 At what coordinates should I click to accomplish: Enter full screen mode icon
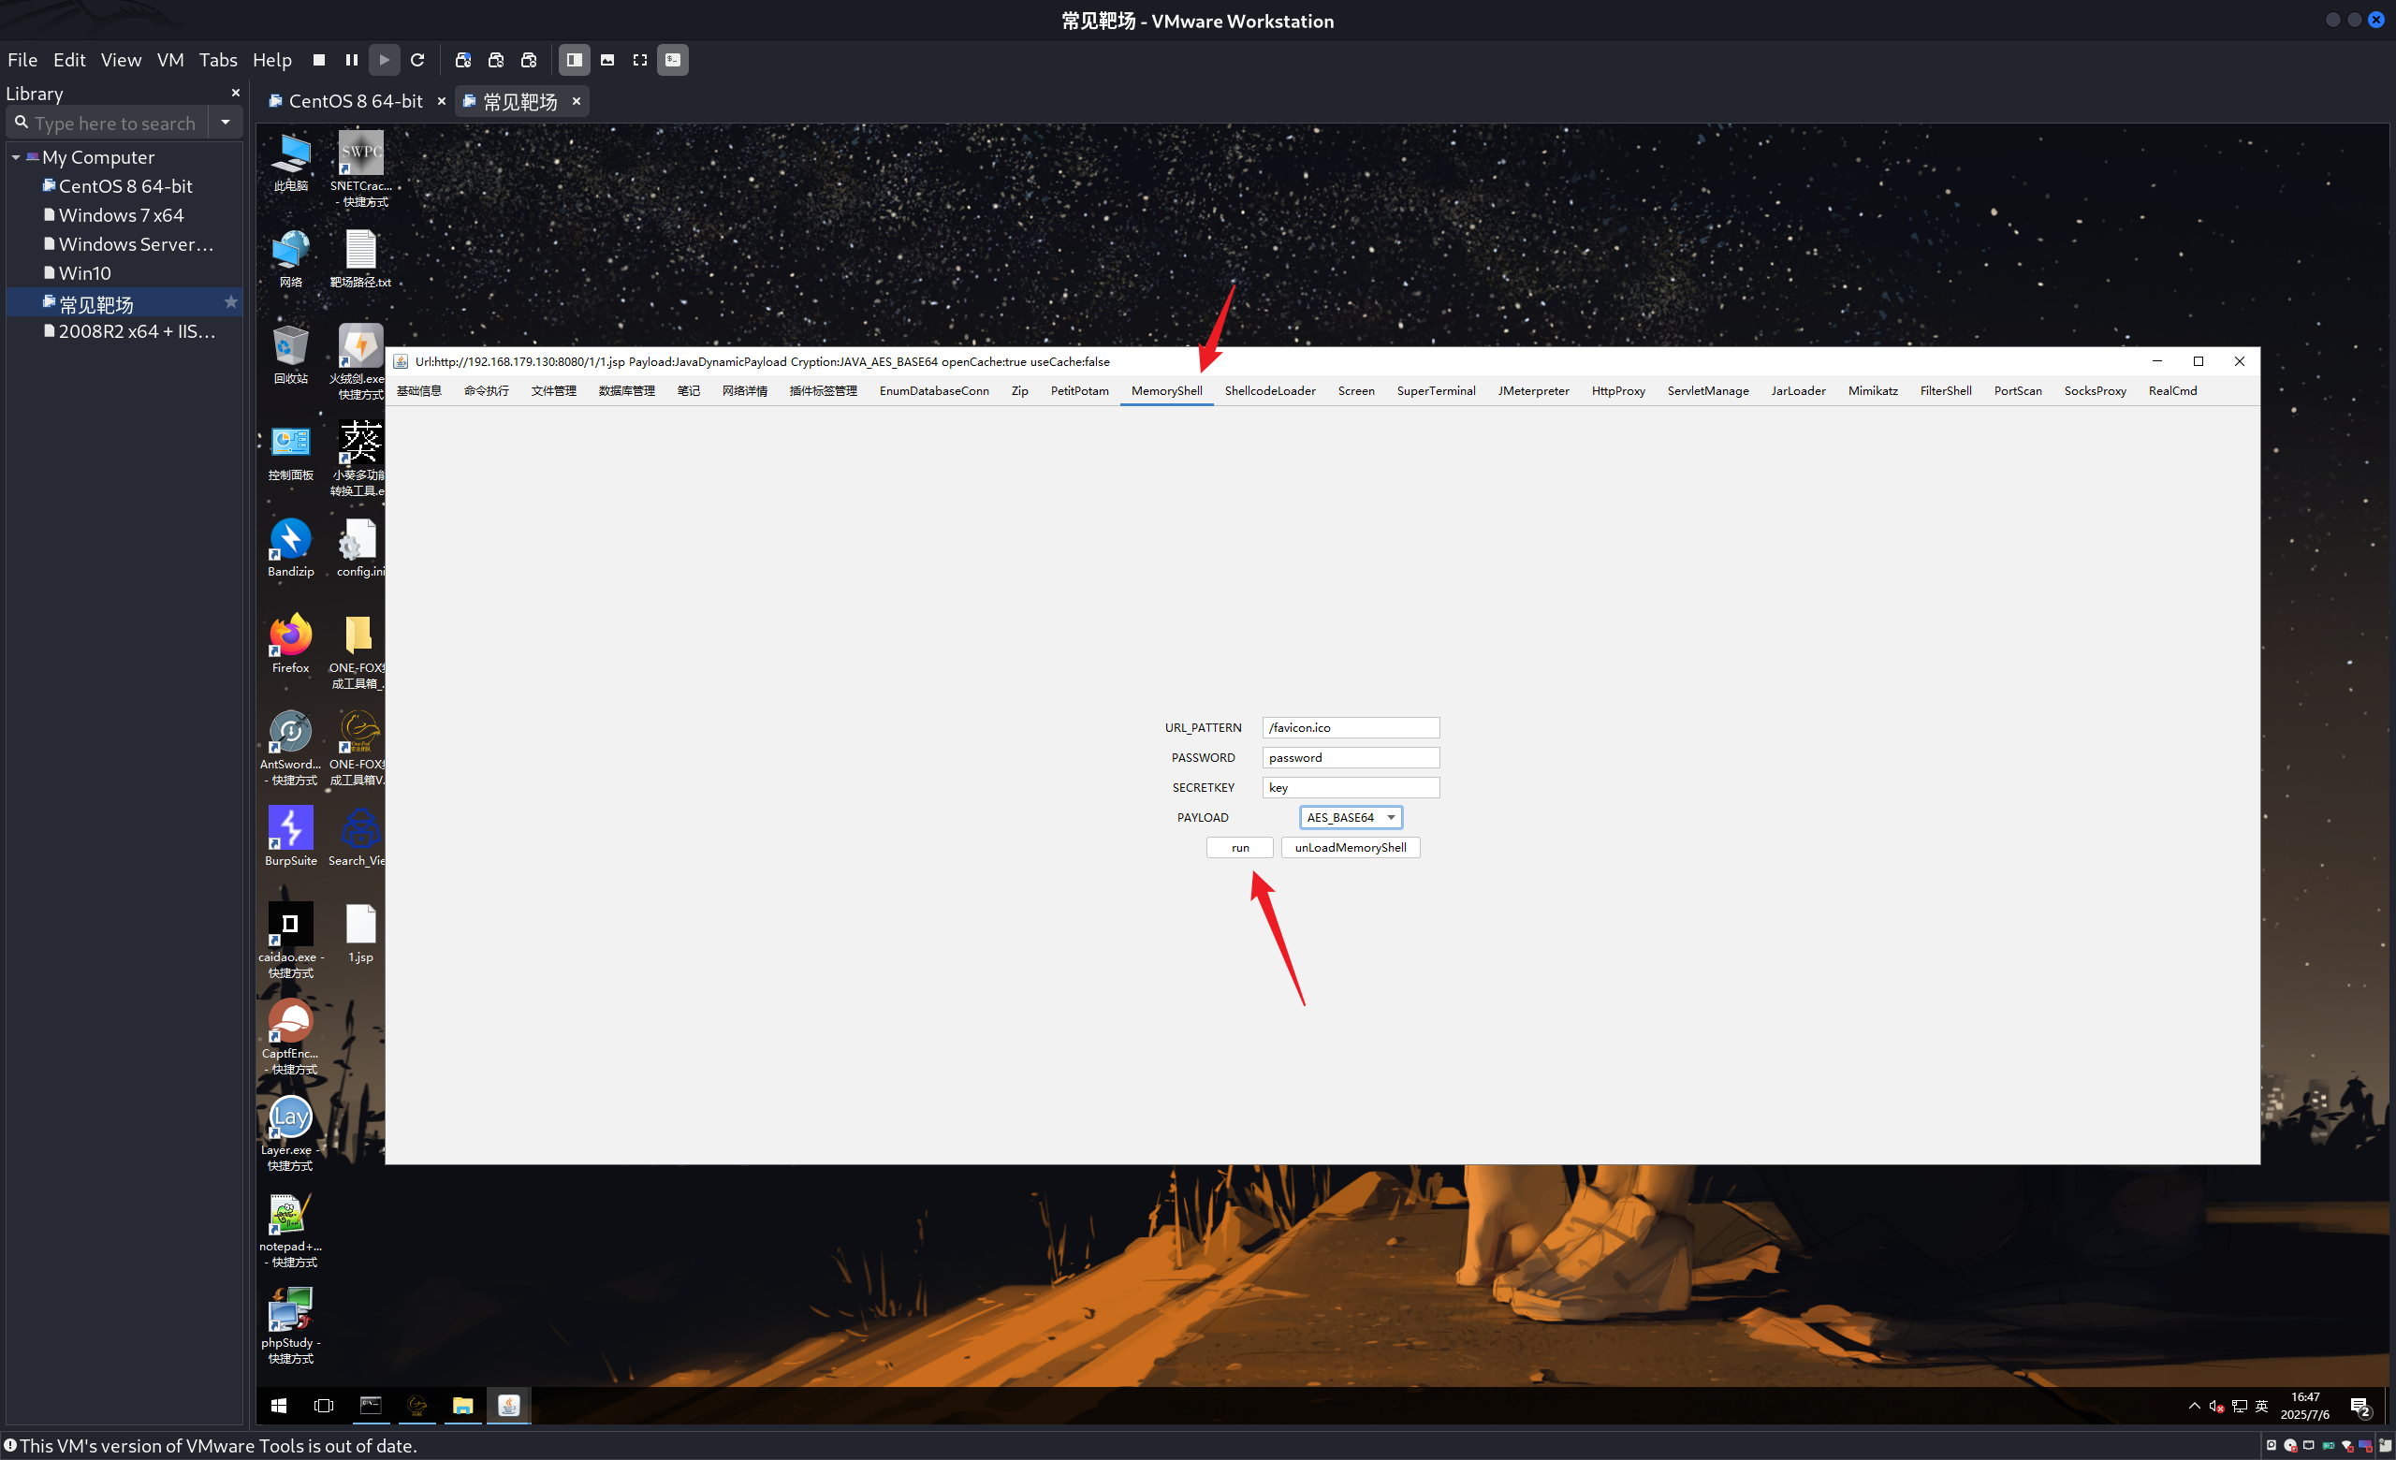pyautogui.click(x=640, y=60)
